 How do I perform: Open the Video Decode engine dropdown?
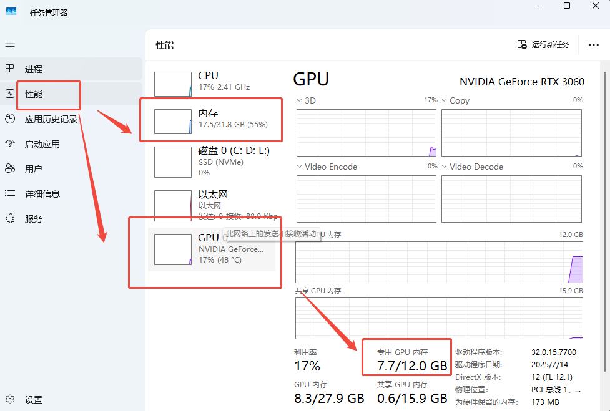point(445,167)
